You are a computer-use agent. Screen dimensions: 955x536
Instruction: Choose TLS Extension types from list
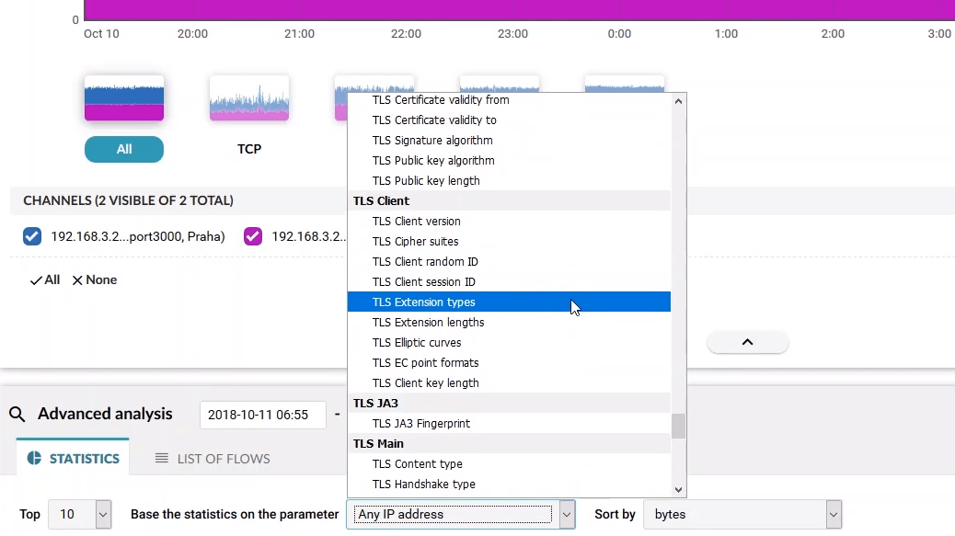(423, 302)
